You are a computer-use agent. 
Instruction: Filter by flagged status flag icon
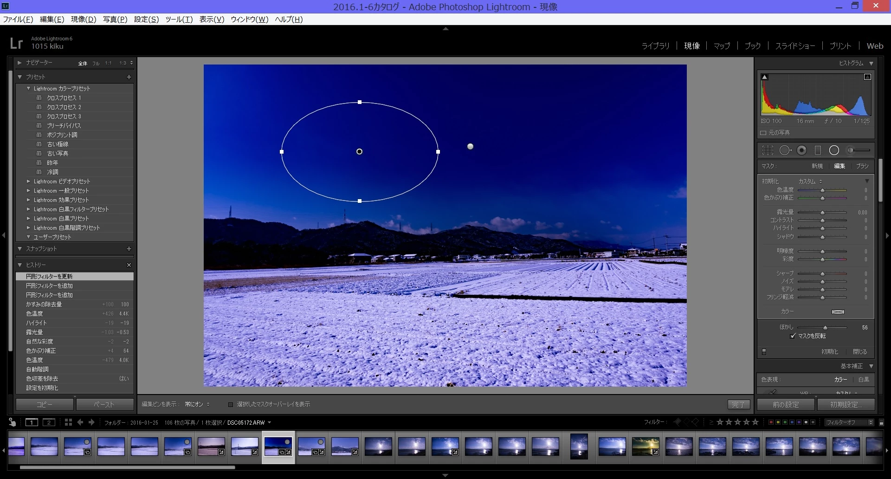(678, 422)
